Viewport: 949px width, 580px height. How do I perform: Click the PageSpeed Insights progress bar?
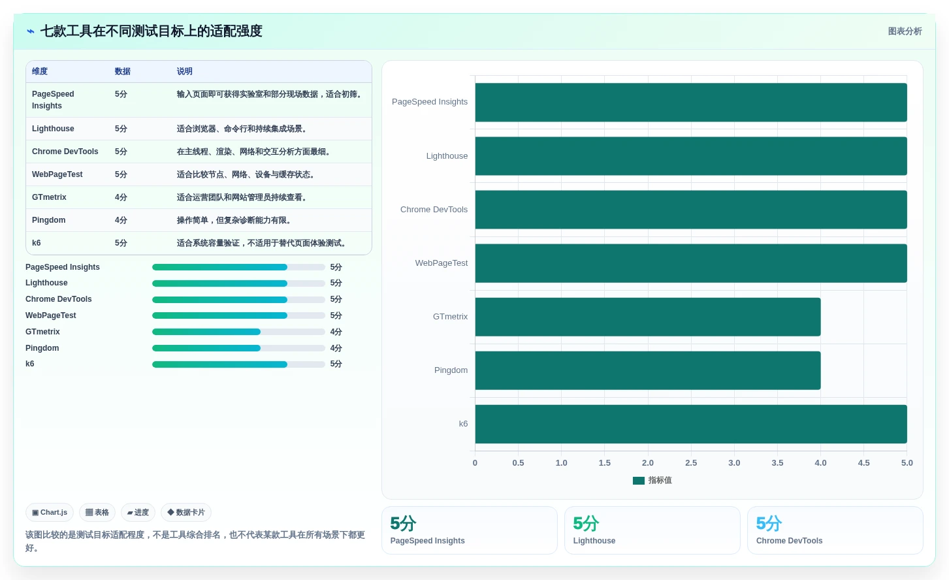pos(238,267)
